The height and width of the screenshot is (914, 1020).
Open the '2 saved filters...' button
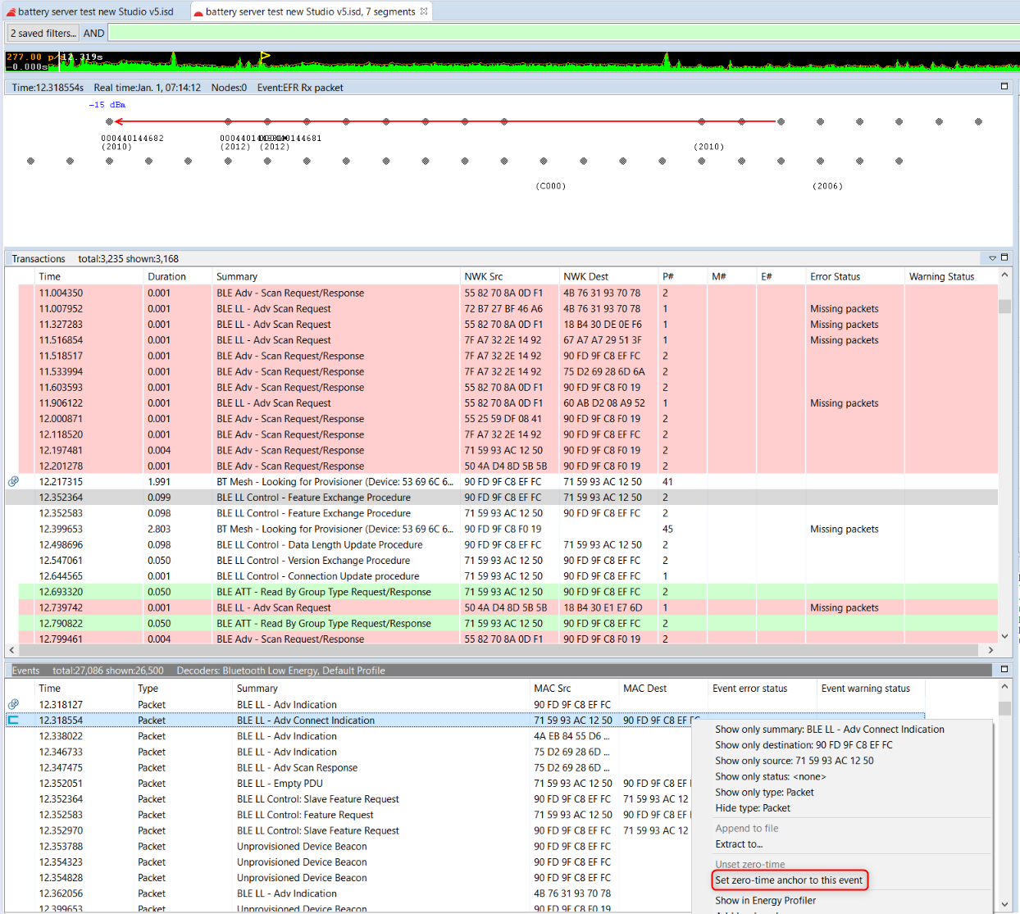click(x=43, y=33)
